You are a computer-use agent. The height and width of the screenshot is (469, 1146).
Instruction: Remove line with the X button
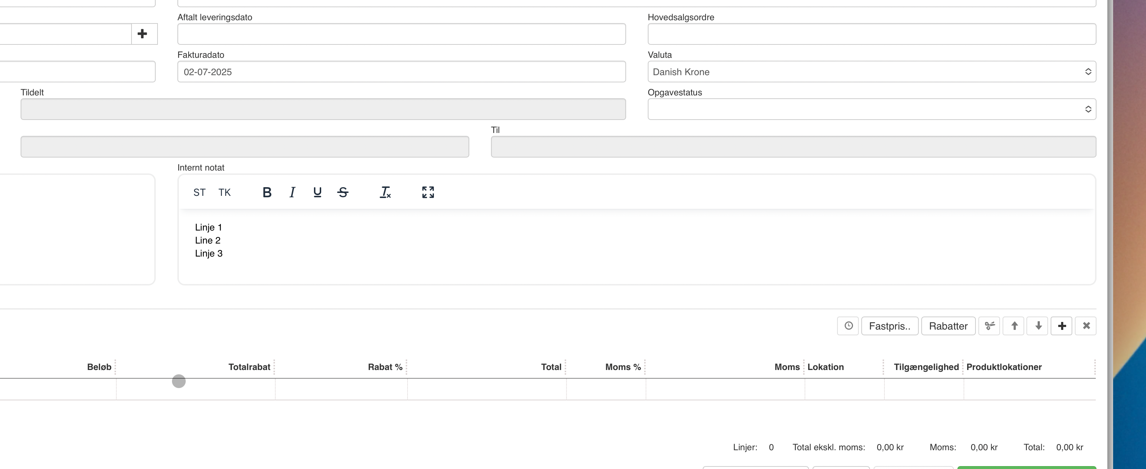point(1086,326)
